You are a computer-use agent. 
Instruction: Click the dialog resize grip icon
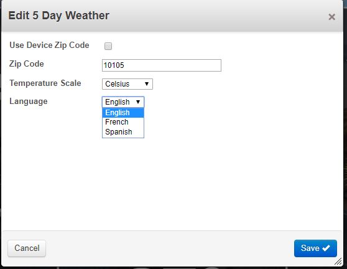coord(338,262)
